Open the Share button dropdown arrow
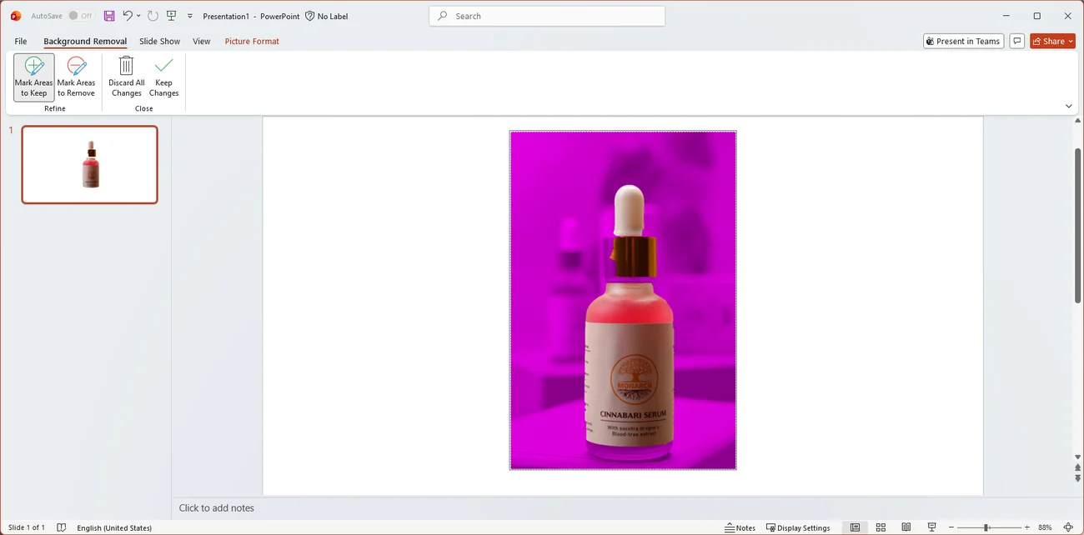Screen dimensions: 1084x535 pos(1070,41)
